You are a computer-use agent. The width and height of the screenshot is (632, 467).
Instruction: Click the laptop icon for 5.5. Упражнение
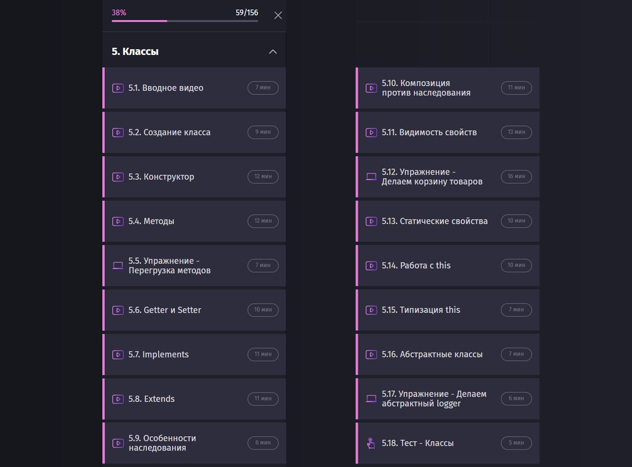pyautogui.click(x=117, y=266)
